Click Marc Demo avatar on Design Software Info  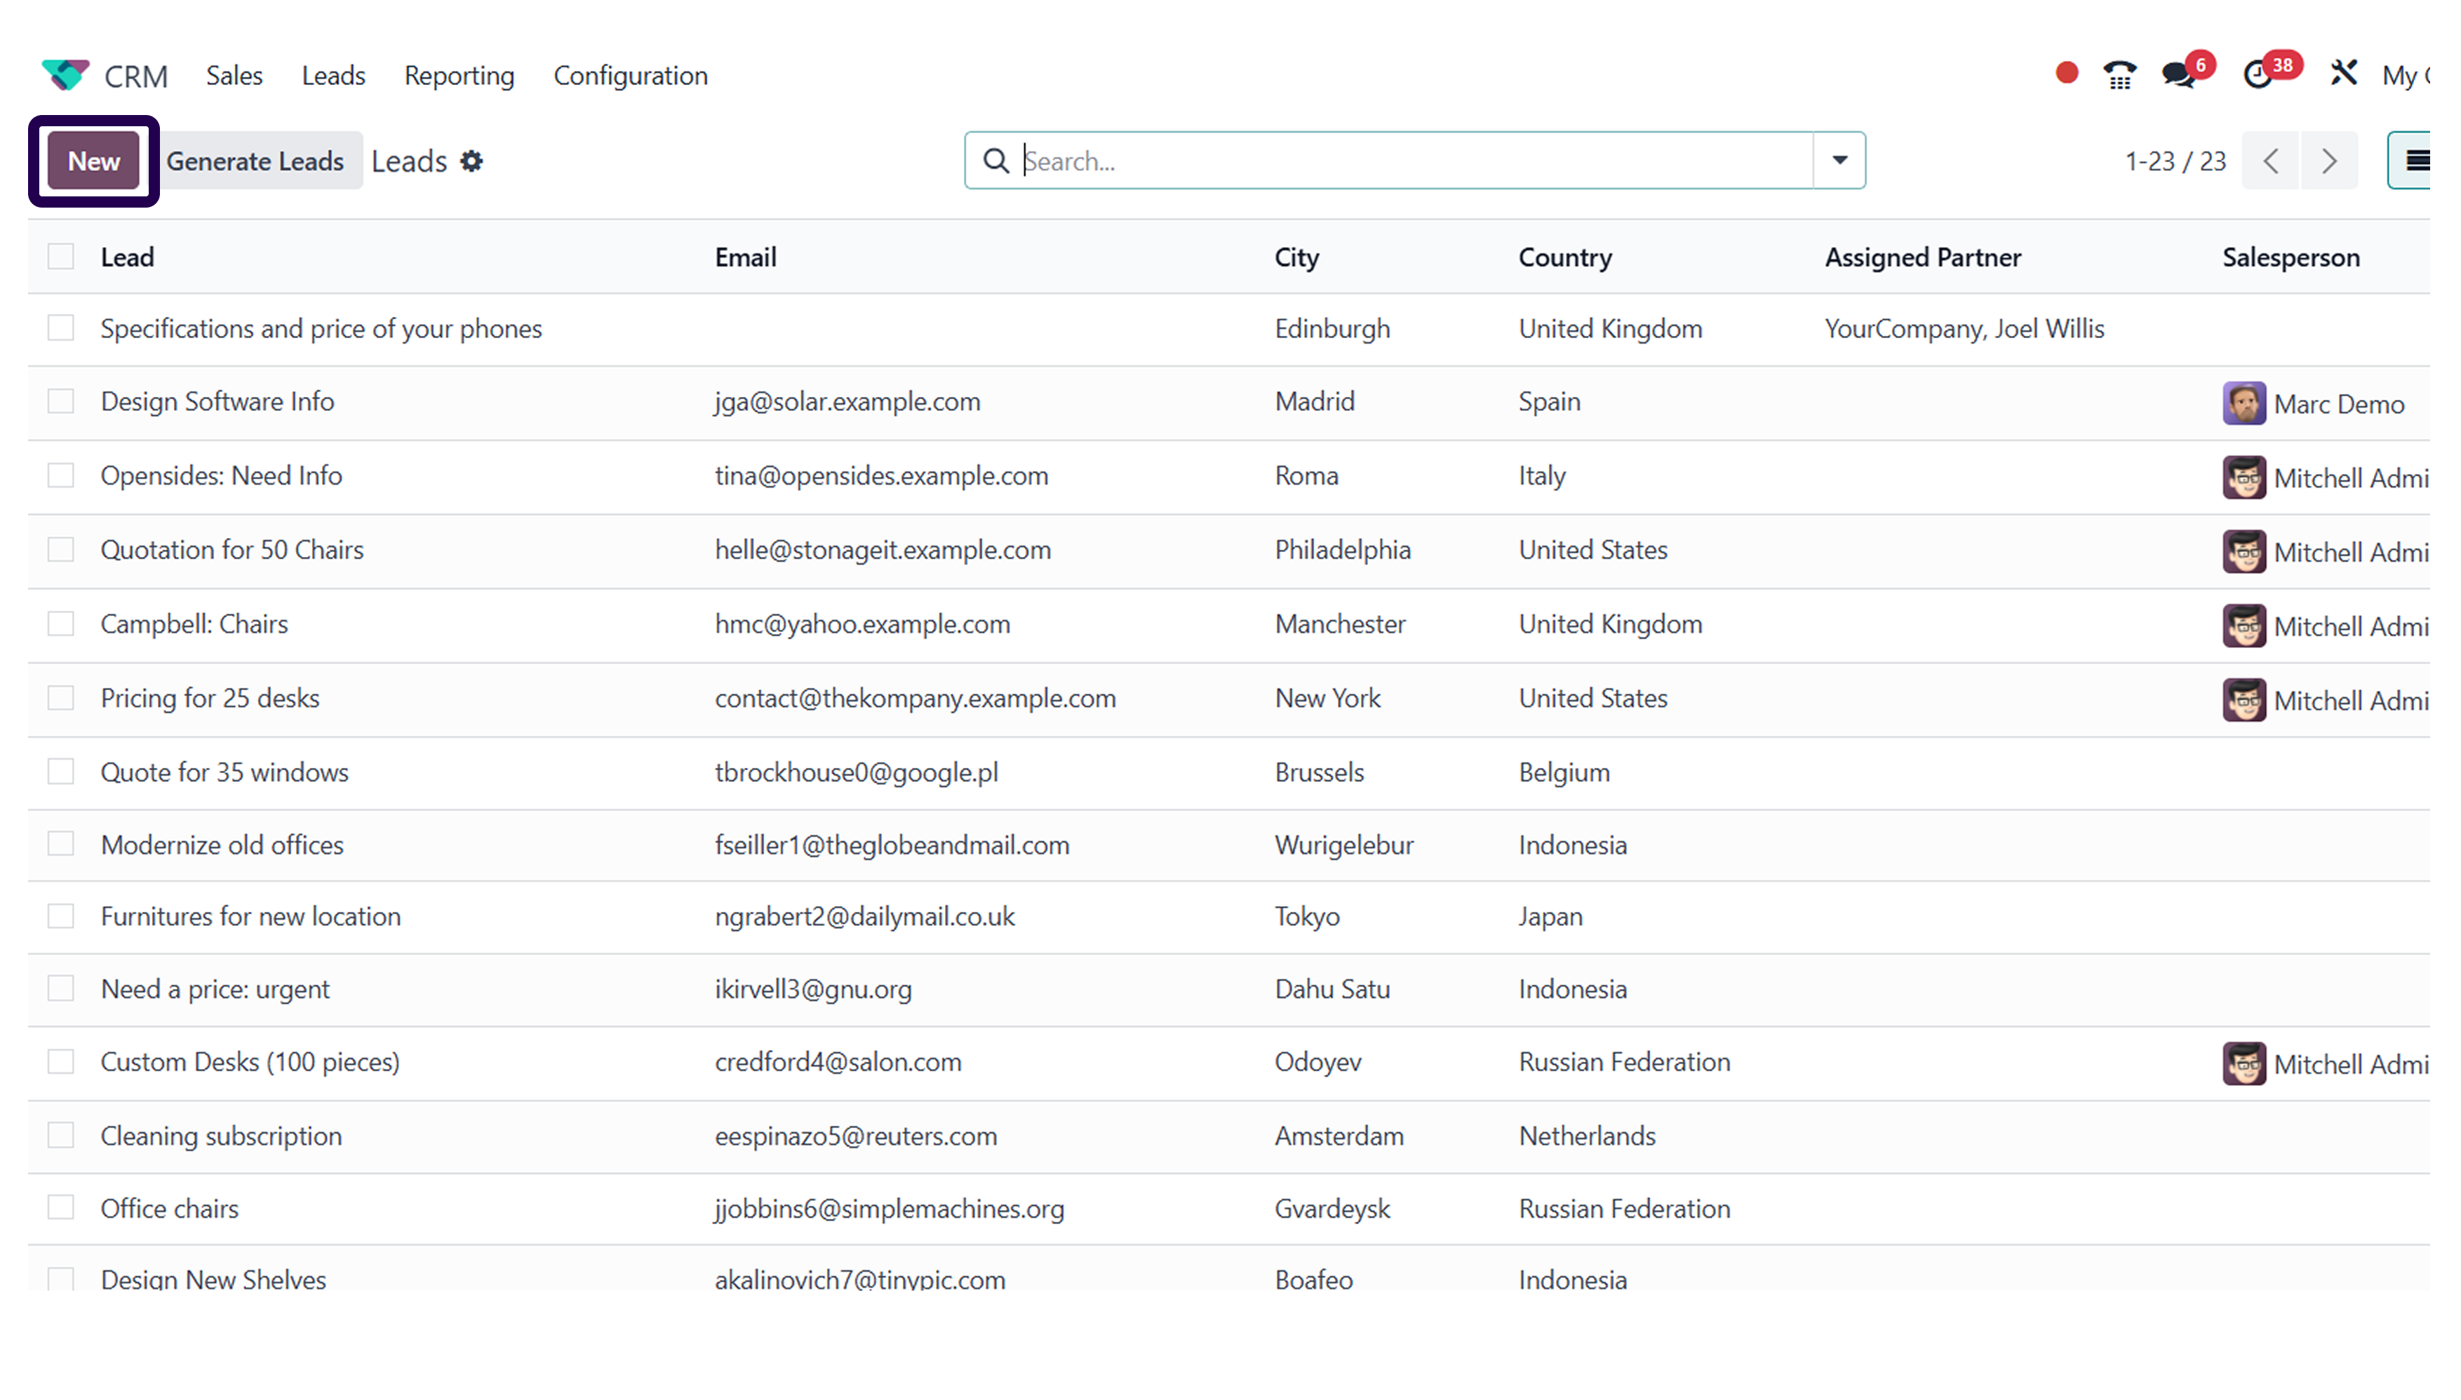[2244, 403]
